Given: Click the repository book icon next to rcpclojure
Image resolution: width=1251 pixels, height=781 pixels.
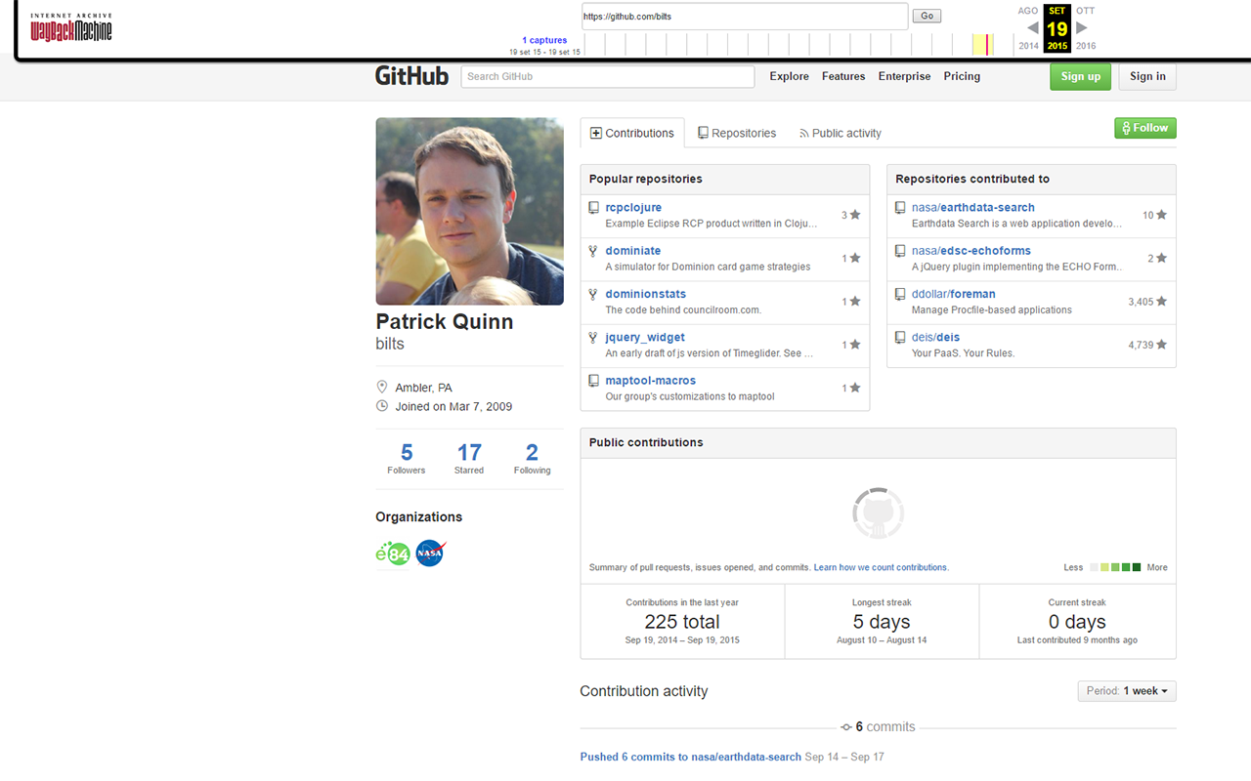Looking at the screenshot, I should tap(593, 206).
